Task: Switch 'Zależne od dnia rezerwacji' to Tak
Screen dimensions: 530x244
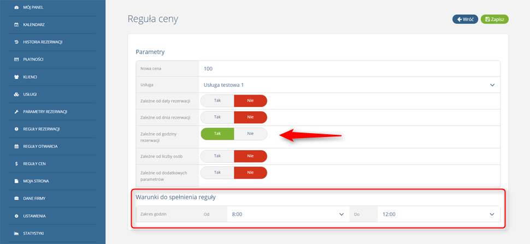Action: pos(217,117)
